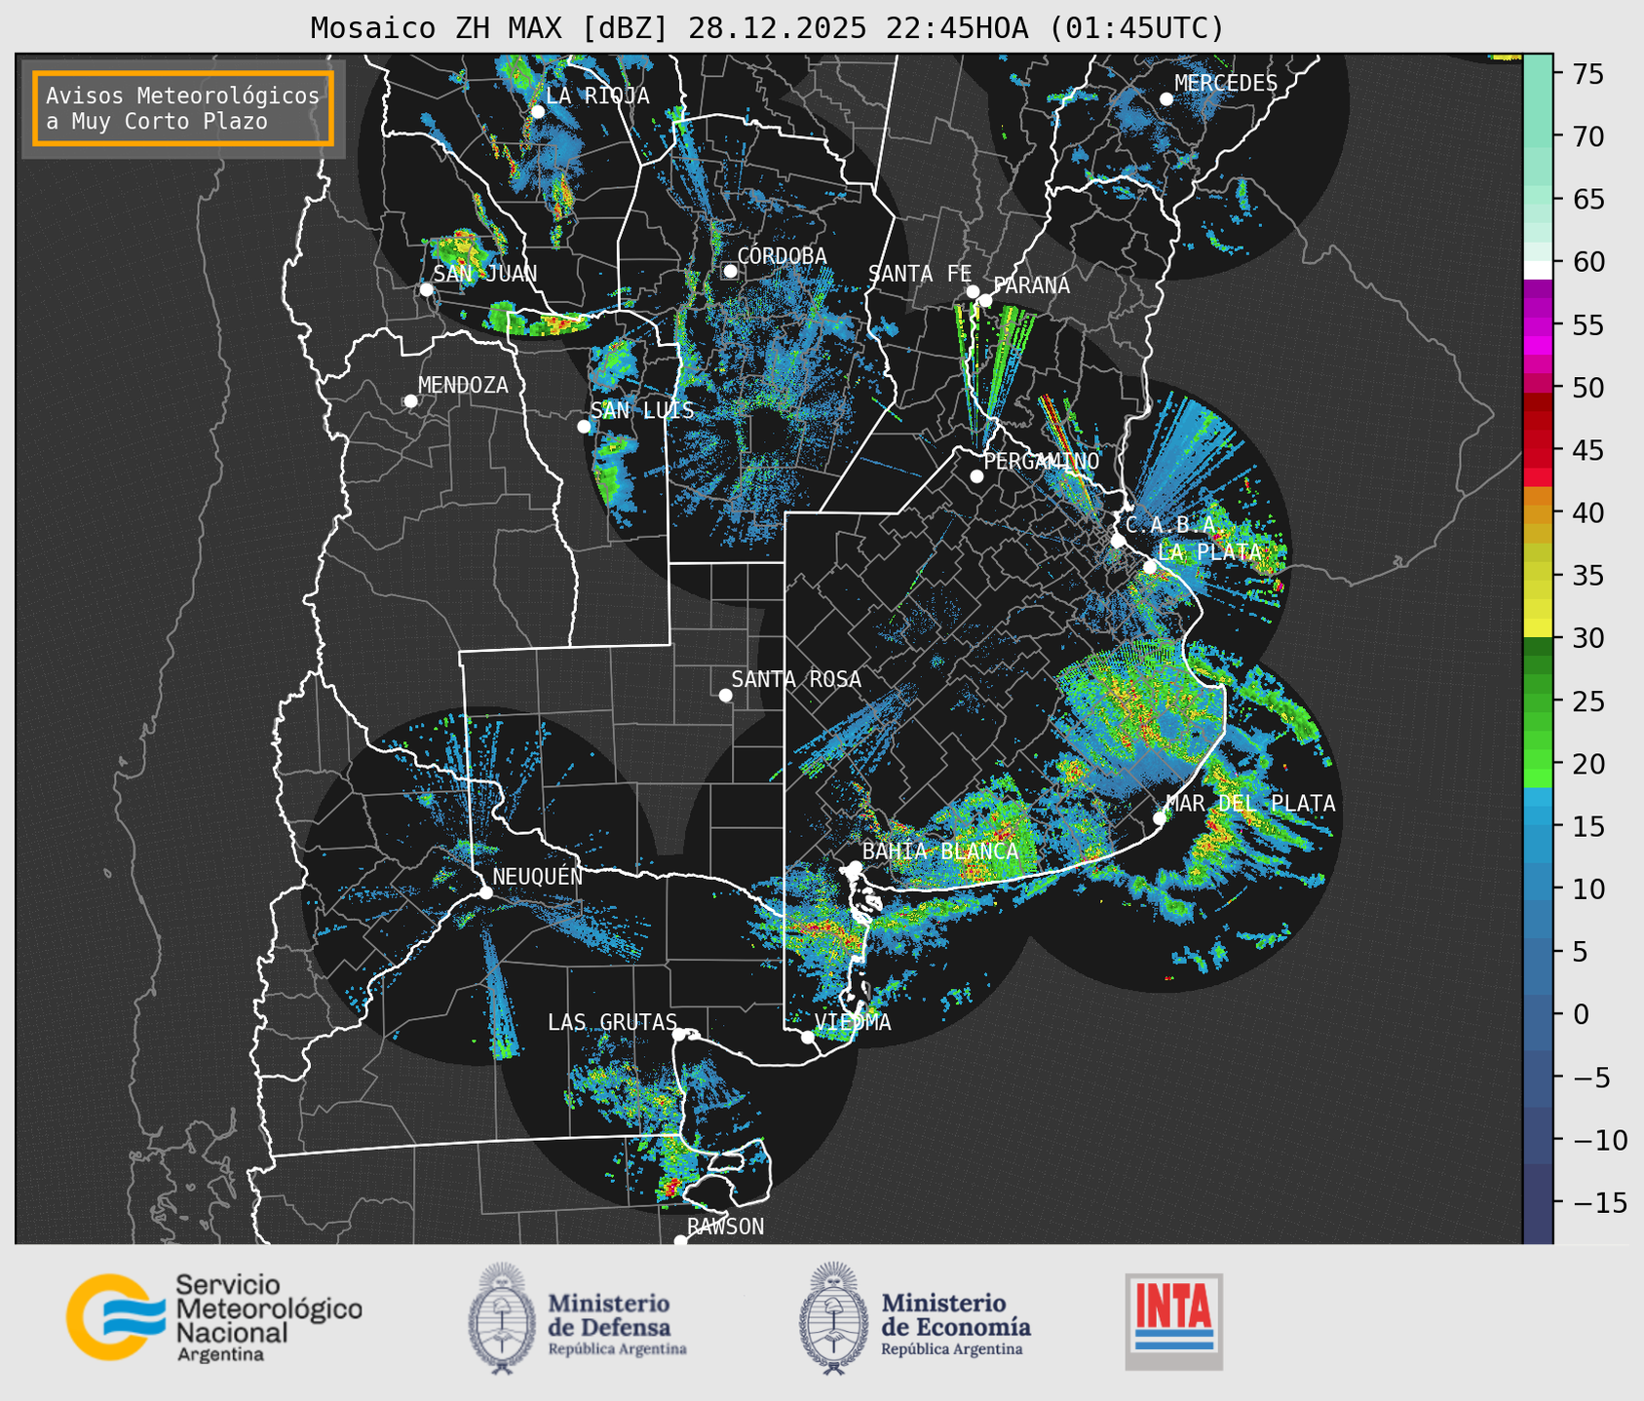Select the NEUQUÉN city marker dot

click(485, 892)
